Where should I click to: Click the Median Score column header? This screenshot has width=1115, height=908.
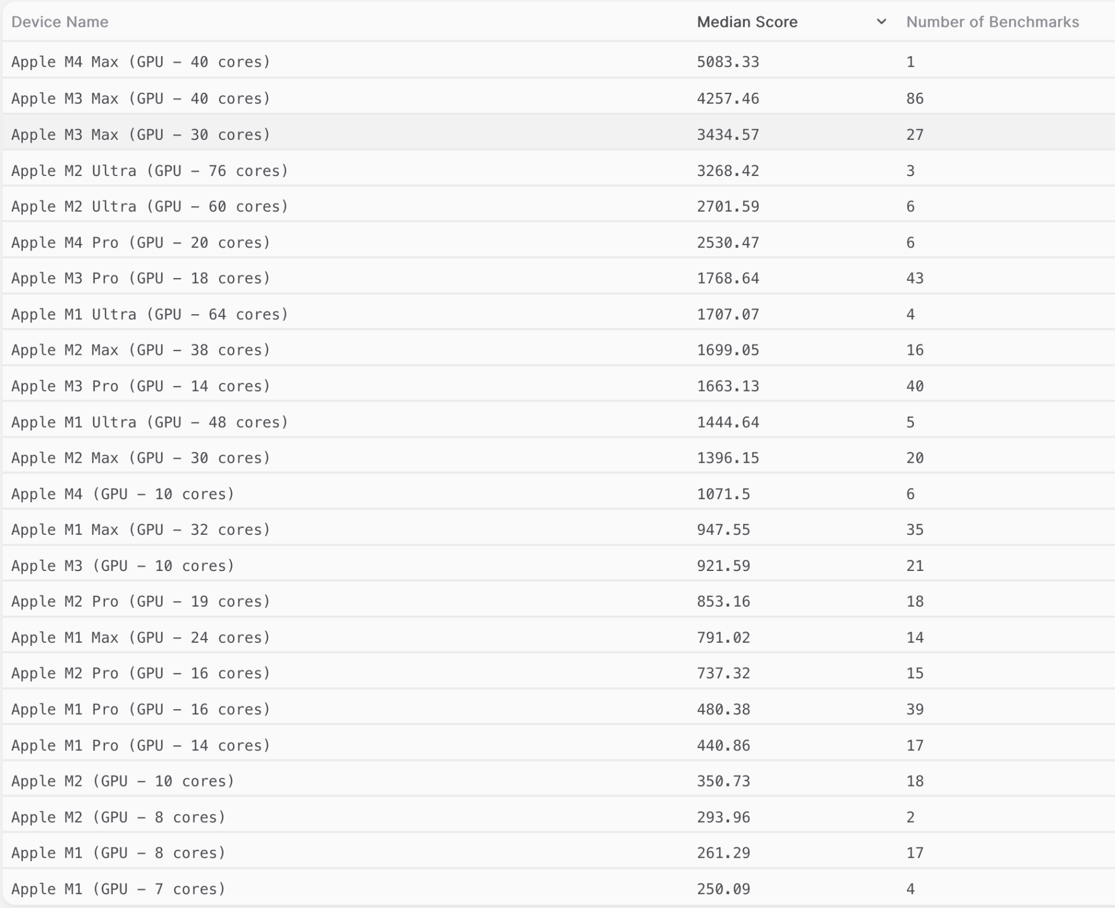click(747, 22)
